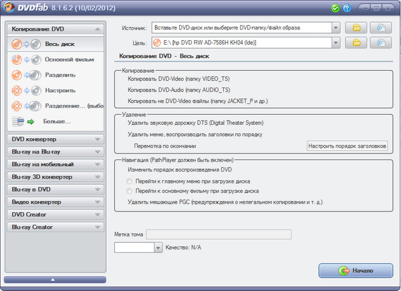Toggle Перемотка по окончании option
Viewport: 401px width, 291px height.
tap(165, 146)
